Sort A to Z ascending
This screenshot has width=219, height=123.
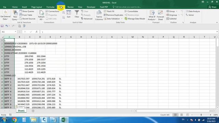tap(64, 13)
